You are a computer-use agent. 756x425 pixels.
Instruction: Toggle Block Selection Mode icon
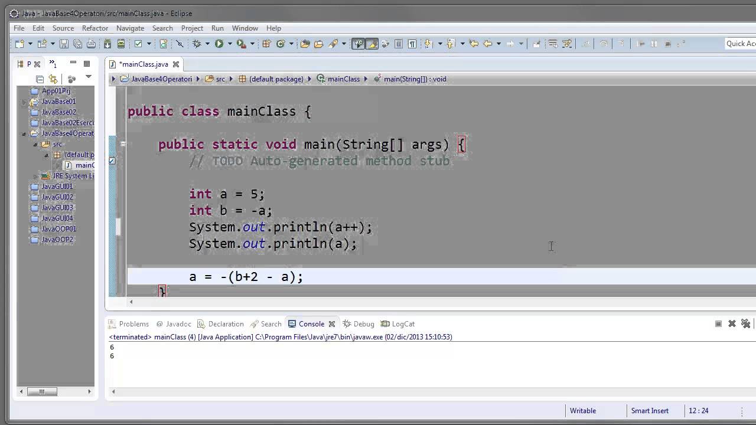399,44
